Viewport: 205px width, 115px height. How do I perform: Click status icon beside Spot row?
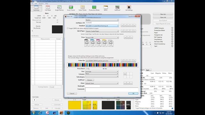point(172,46)
